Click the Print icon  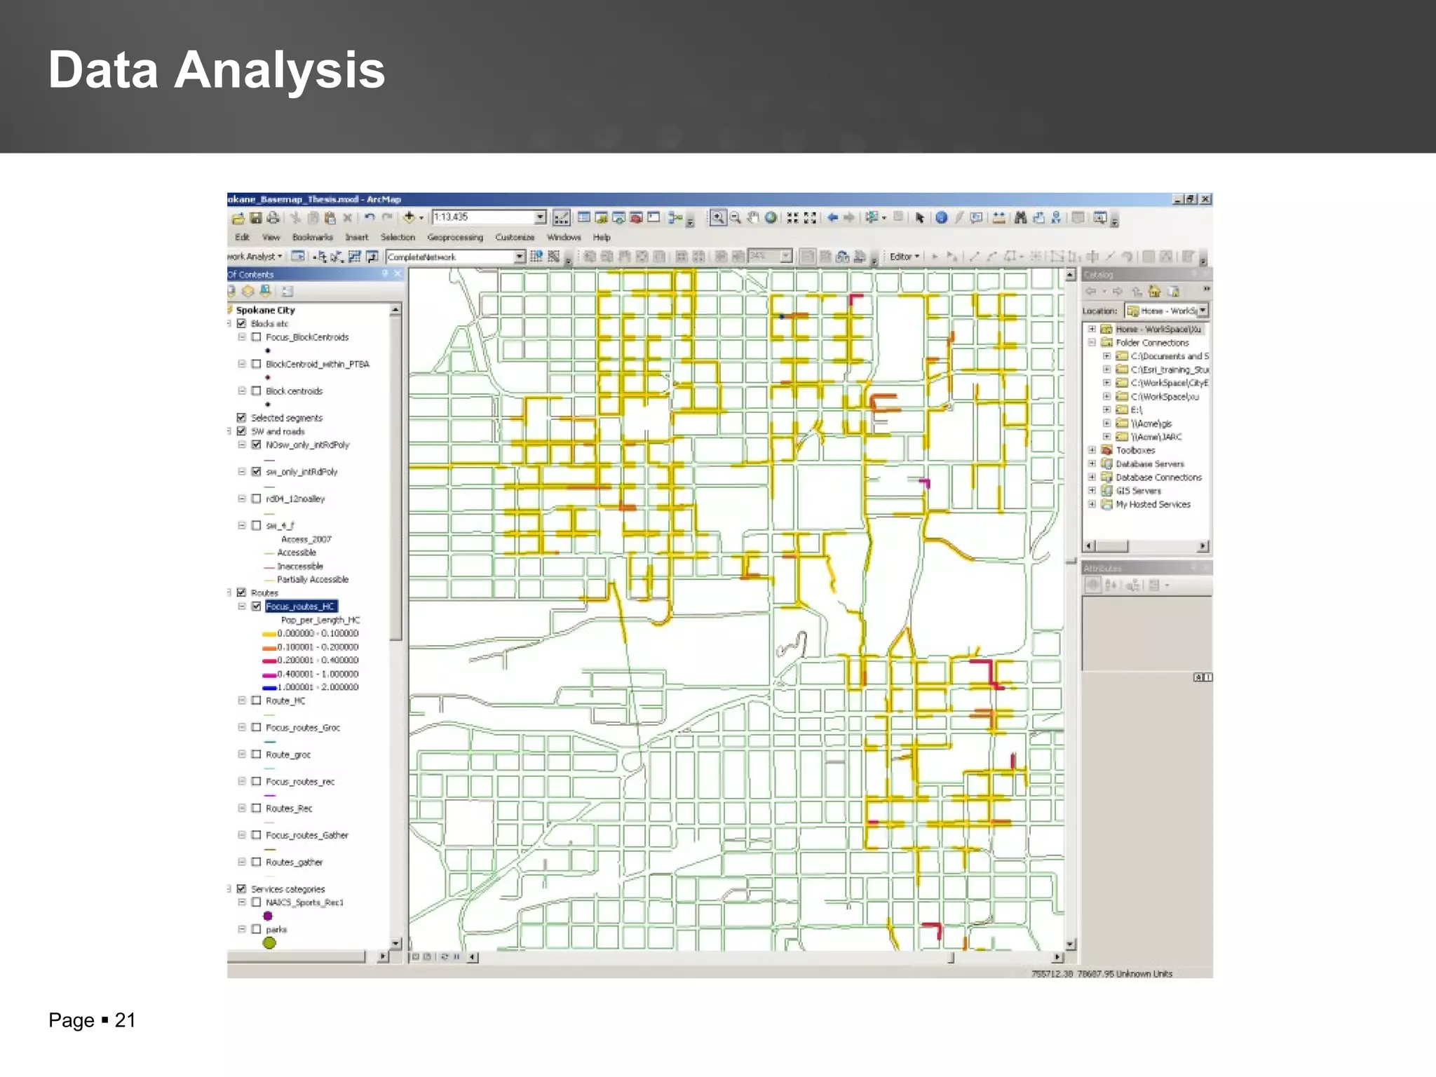pyautogui.click(x=273, y=218)
